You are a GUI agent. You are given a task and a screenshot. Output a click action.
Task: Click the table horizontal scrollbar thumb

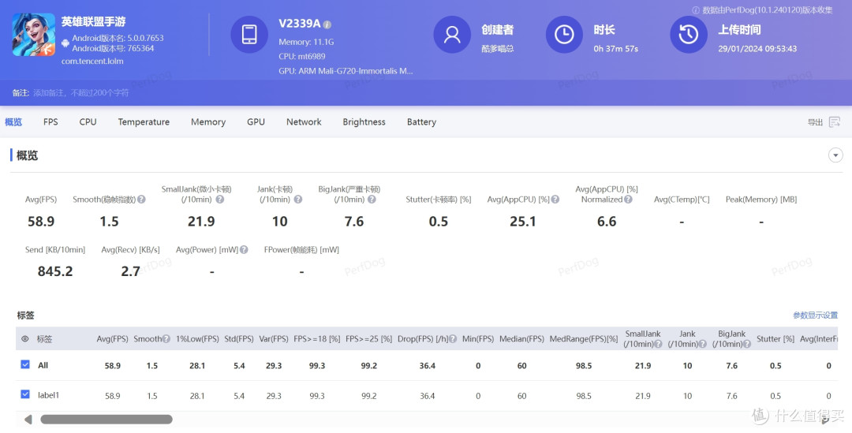click(x=106, y=420)
